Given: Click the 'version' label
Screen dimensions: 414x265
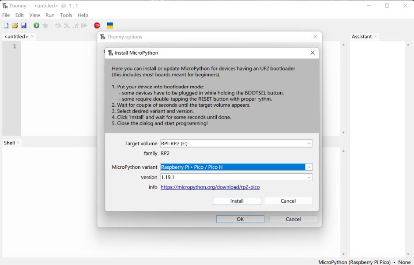Looking at the screenshot, I should point(149,177).
